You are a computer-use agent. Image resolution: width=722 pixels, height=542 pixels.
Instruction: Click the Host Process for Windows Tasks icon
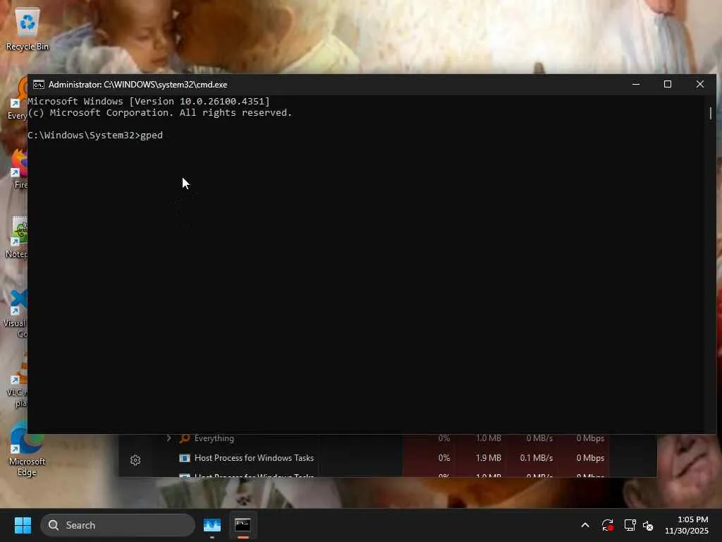point(185,458)
